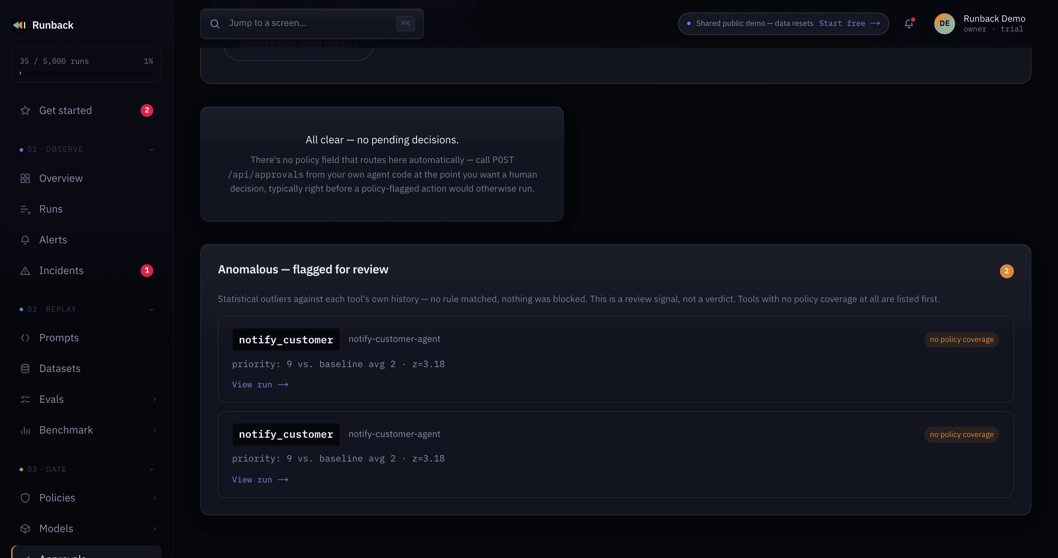The width and height of the screenshot is (1058, 558).
Task: Click the '35 / 5,000 runs' usage text
Action: [x=54, y=61]
